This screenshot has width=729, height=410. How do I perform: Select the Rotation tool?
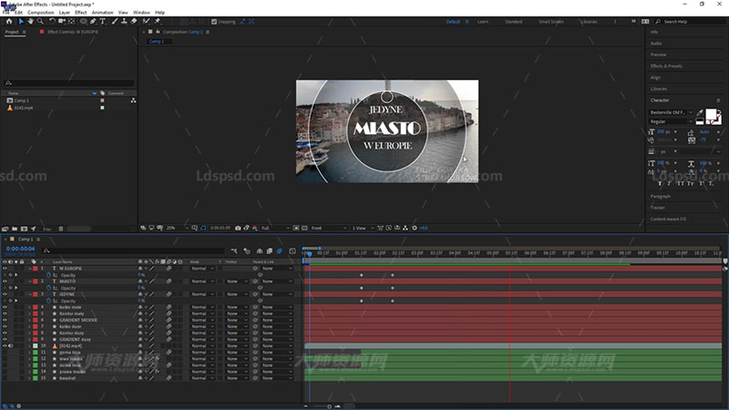click(x=52, y=21)
